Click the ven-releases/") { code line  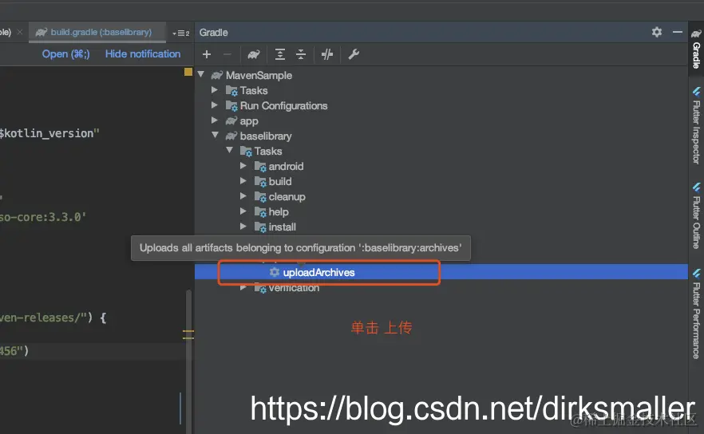pos(53,318)
